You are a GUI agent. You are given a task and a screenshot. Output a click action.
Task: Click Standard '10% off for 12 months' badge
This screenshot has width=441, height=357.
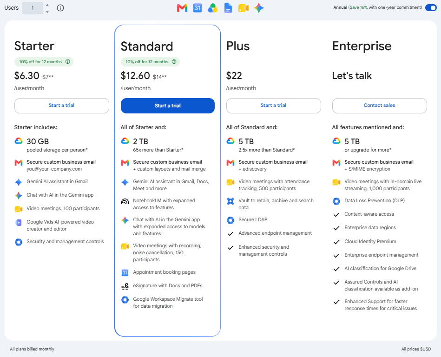(150, 62)
